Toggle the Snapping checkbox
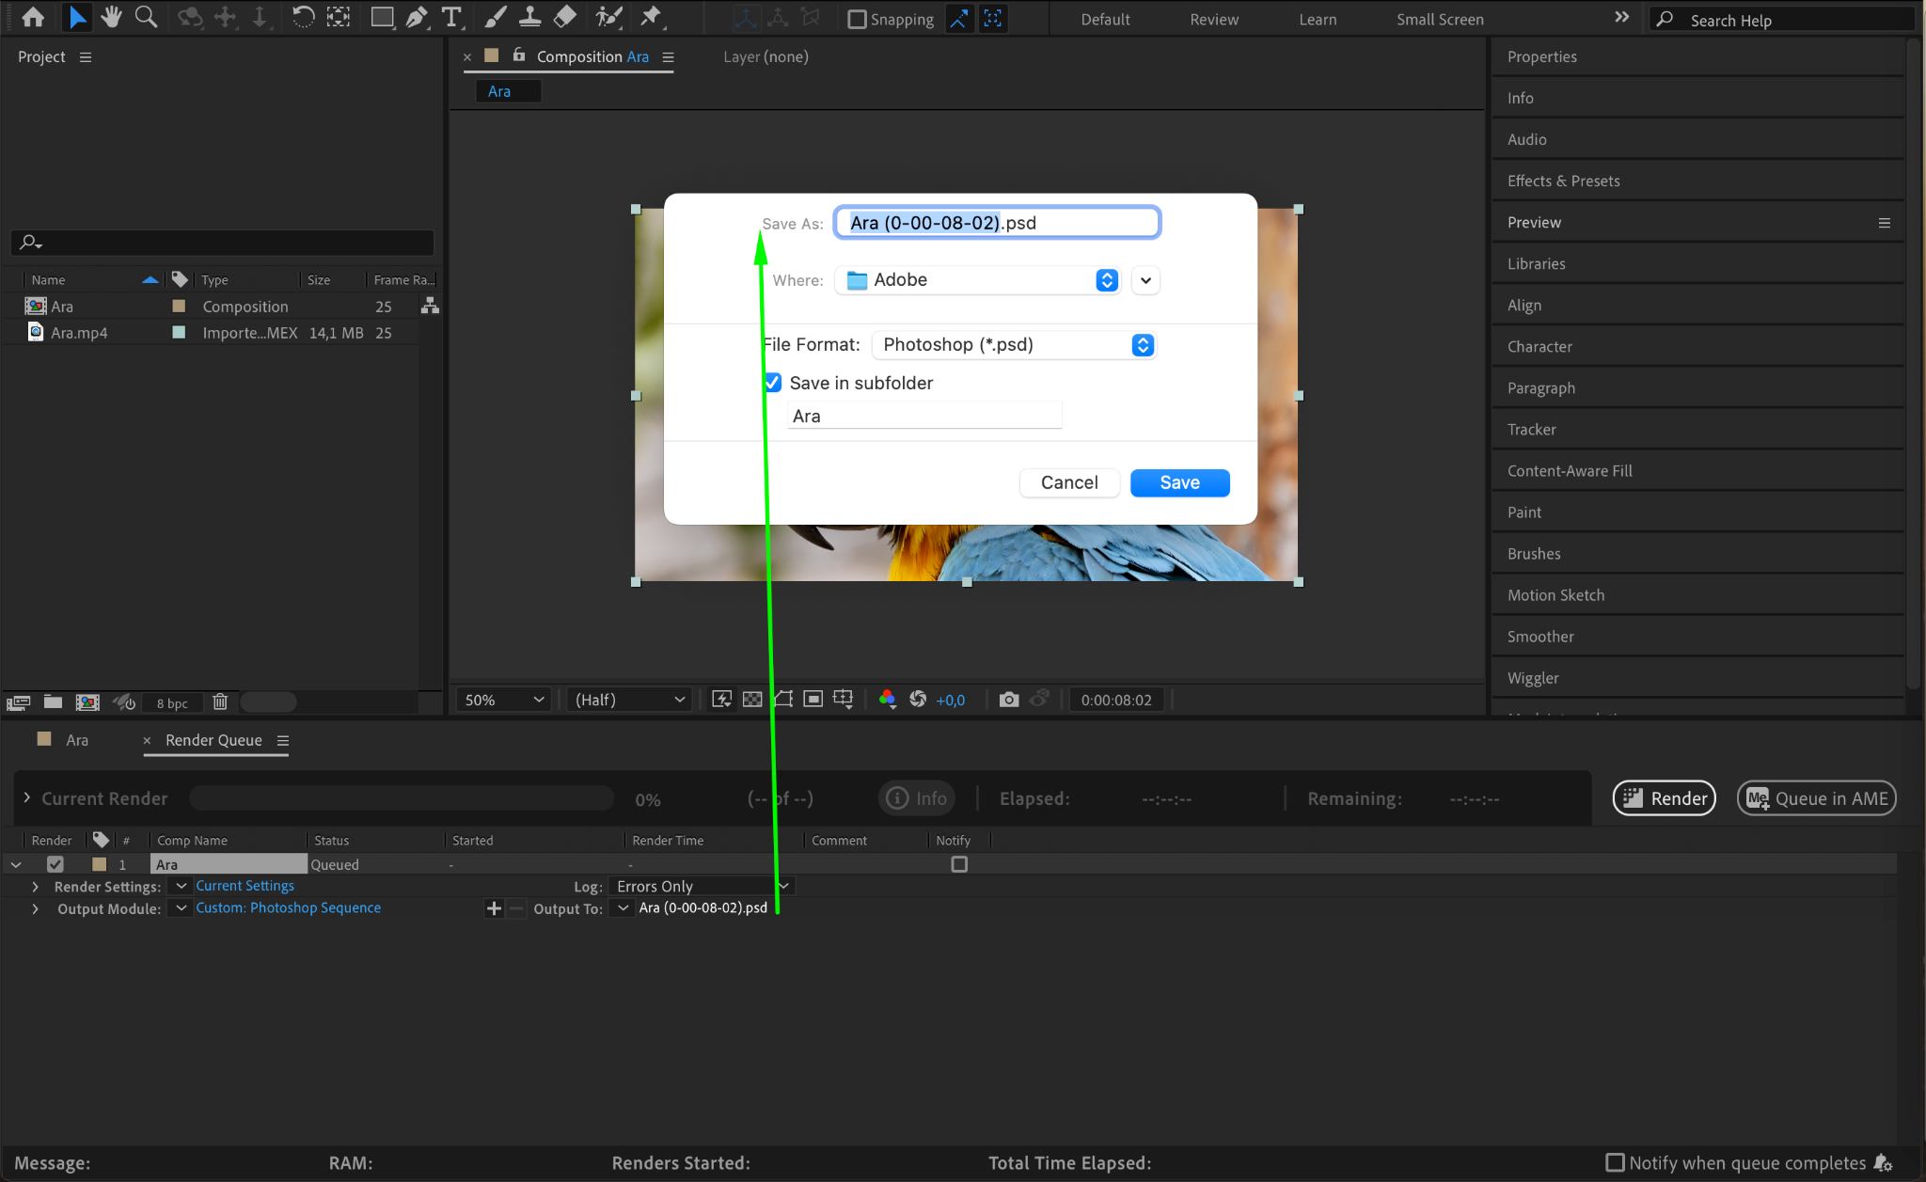Screen dimensions: 1926x1182 (857, 19)
